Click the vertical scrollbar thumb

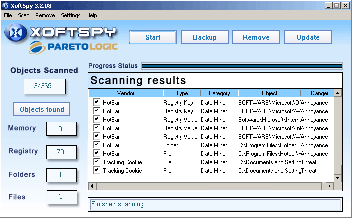(338, 169)
